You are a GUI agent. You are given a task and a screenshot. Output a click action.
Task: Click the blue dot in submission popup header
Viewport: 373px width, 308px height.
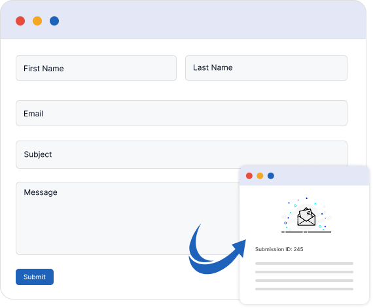[271, 176]
